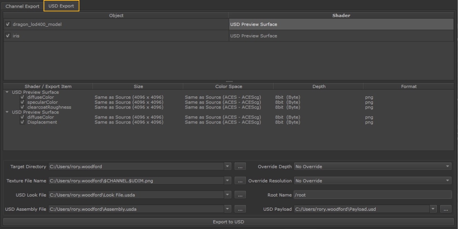Uncheck the dragon_lod400_model object checkbox

(8, 24)
